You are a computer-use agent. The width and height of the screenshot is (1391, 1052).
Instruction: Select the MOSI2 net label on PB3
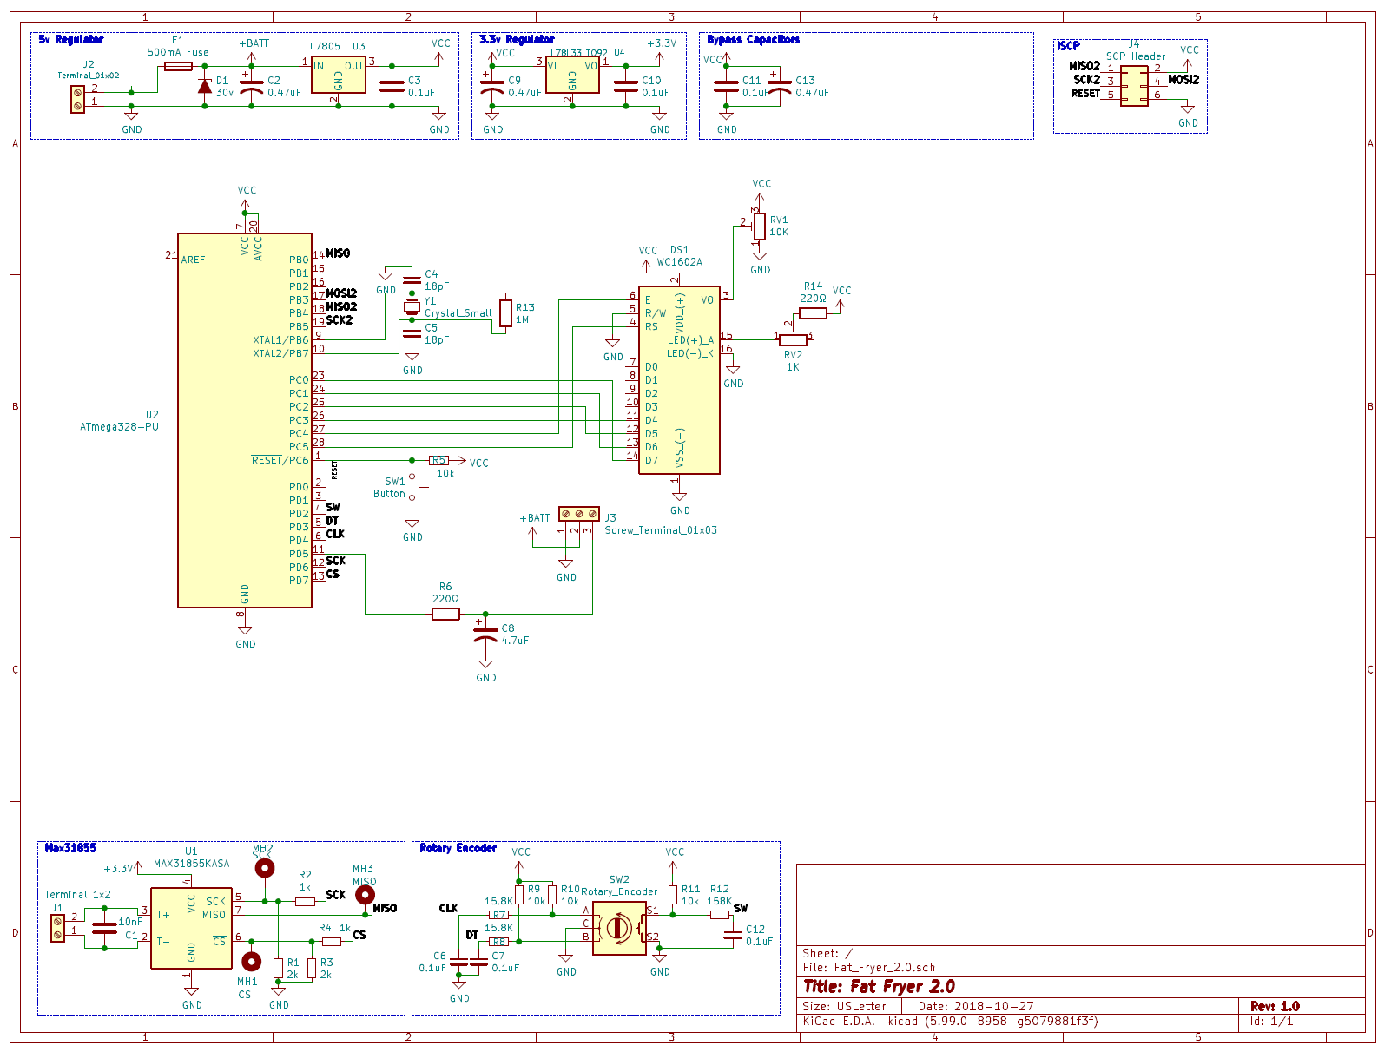click(x=341, y=293)
